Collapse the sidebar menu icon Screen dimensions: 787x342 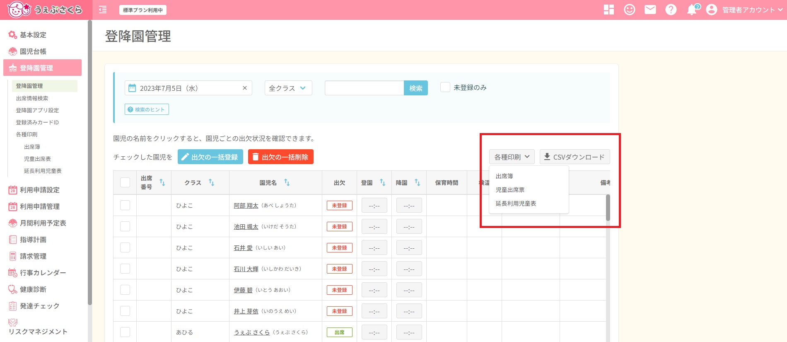(103, 10)
